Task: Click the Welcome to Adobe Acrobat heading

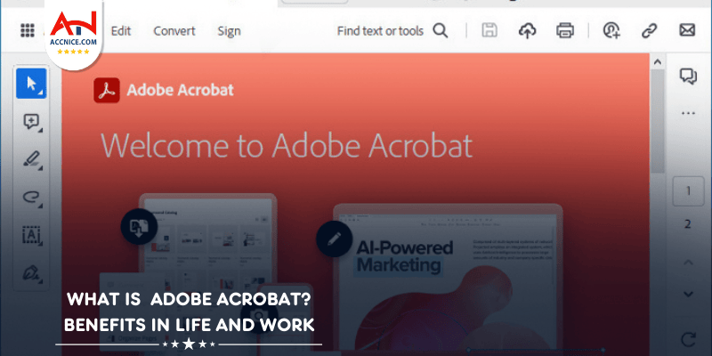Action: 286,146
